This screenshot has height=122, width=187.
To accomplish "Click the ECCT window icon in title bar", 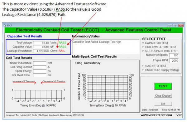I will tap(5, 25).
